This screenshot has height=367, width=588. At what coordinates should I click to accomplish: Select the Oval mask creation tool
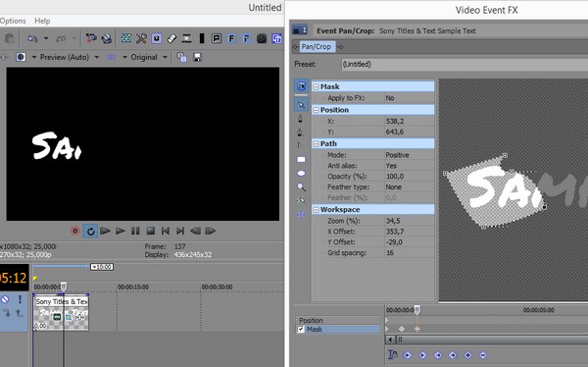click(x=301, y=173)
